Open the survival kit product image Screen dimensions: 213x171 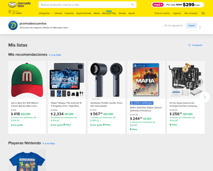(186, 80)
